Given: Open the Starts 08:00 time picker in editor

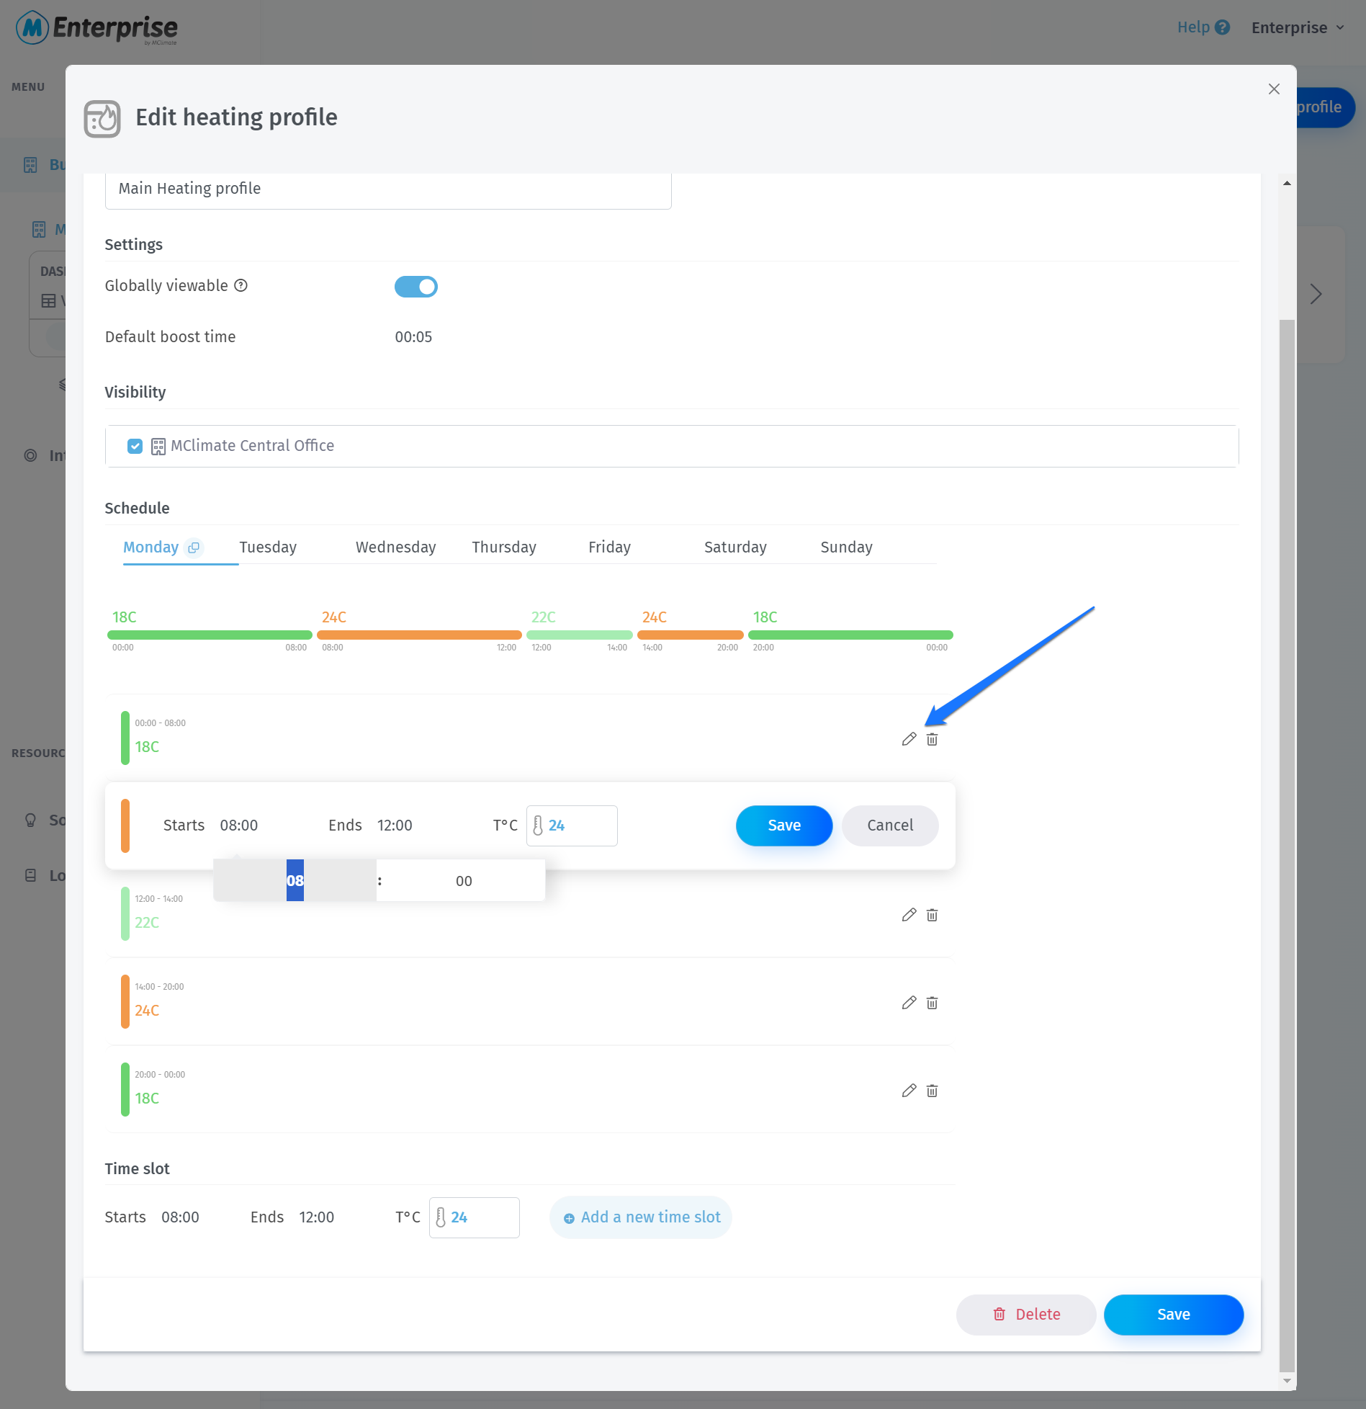Looking at the screenshot, I should pyautogui.click(x=238, y=826).
